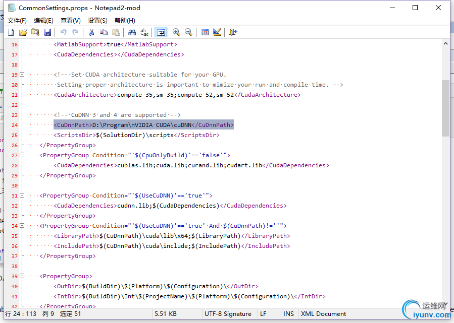Click the New document icon

(x=11, y=32)
